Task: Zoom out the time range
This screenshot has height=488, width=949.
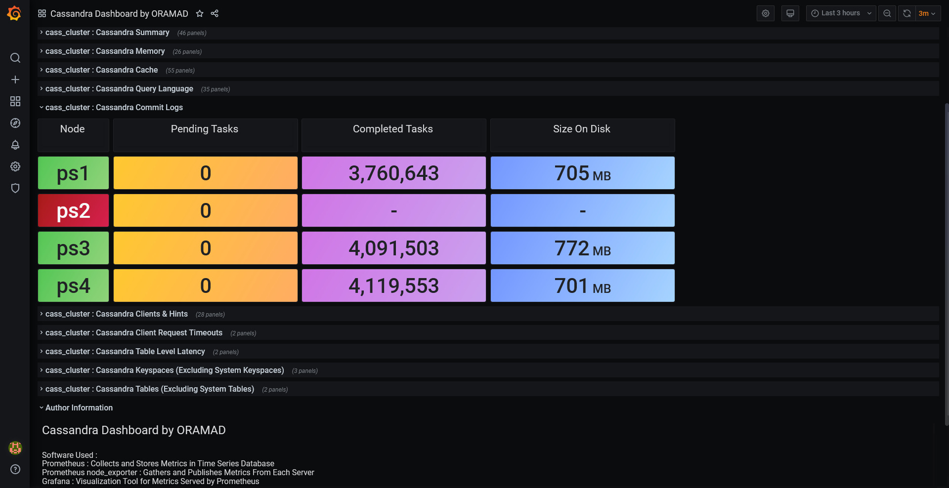Action: [x=887, y=13]
